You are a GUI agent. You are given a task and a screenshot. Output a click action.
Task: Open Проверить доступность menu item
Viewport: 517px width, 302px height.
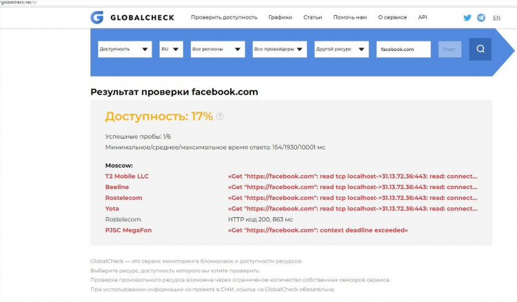pyautogui.click(x=224, y=17)
